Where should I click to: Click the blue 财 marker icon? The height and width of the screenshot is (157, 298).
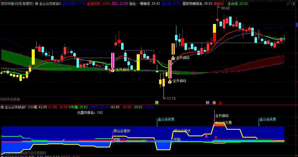pyautogui.click(x=208, y=103)
